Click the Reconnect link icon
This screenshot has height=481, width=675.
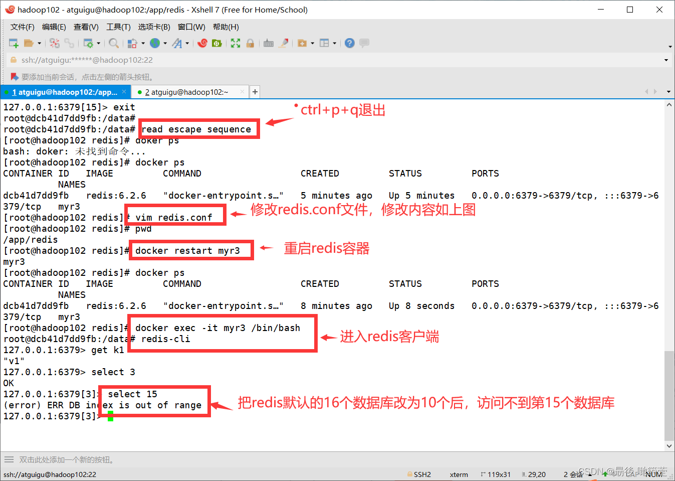(69, 44)
